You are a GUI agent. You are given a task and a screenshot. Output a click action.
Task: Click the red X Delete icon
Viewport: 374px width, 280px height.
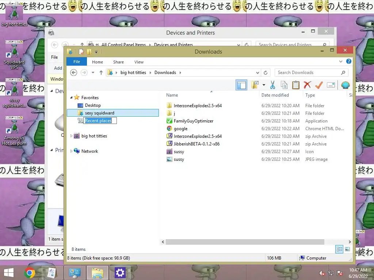[x=307, y=85]
